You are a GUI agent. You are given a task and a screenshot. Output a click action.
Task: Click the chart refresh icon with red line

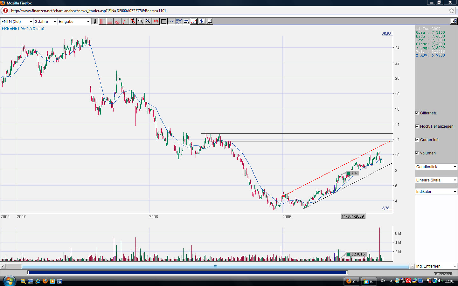coord(194,21)
